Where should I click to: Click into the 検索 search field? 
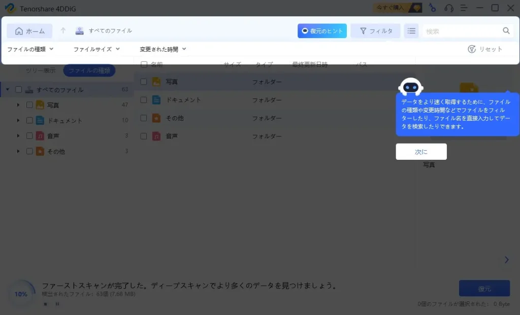click(462, 31)
